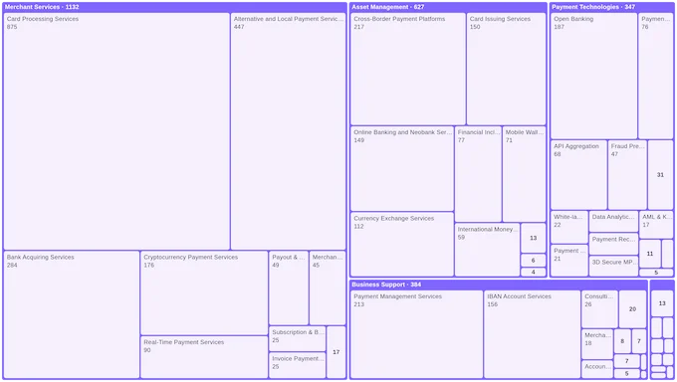Screen dimensions: 677x382
Task: Click tile 13 inside Asset Management
Action: click(x=534, y=238)
